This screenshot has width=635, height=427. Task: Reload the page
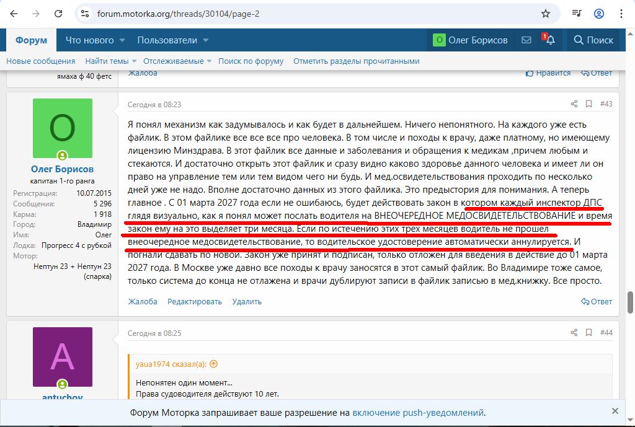point(58,14)
